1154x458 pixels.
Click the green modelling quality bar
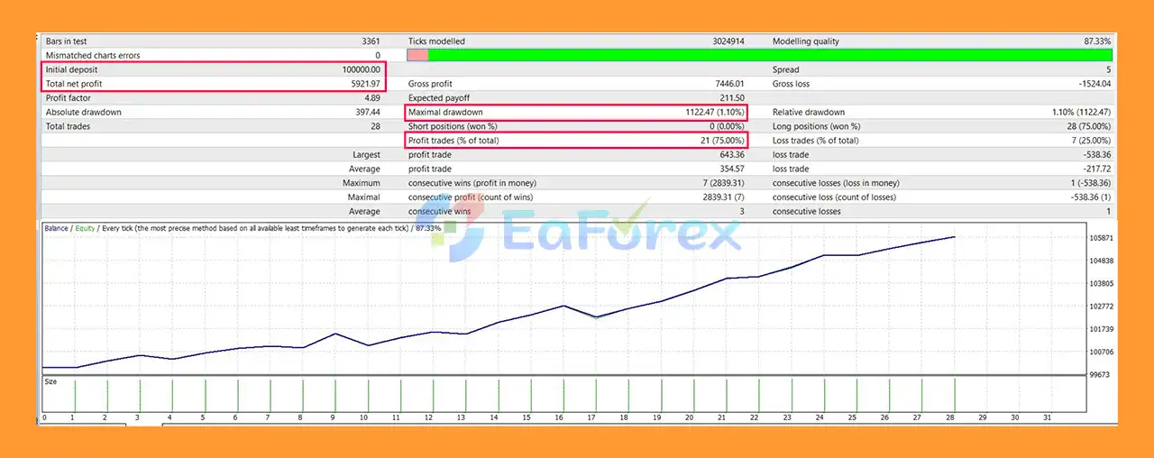769,55
